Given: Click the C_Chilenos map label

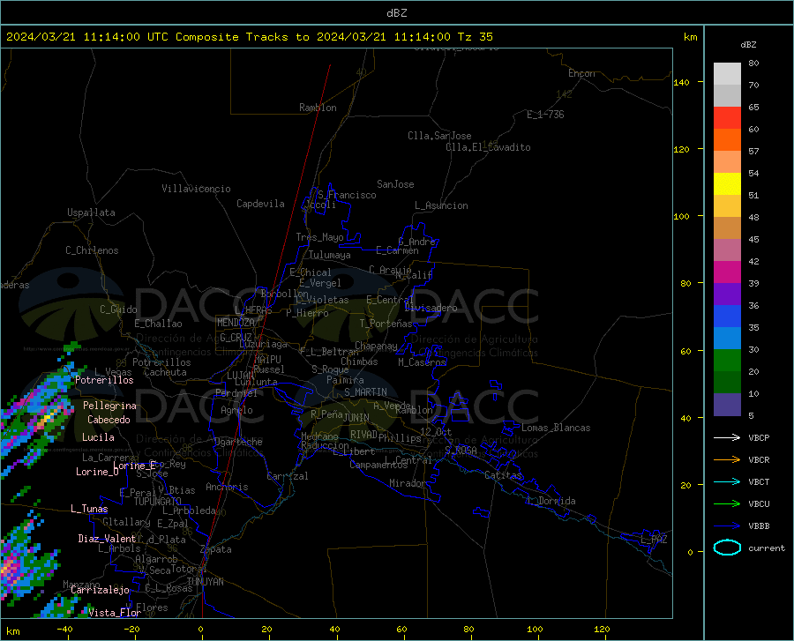Looking at the screenshot, I should coord(92,250).
